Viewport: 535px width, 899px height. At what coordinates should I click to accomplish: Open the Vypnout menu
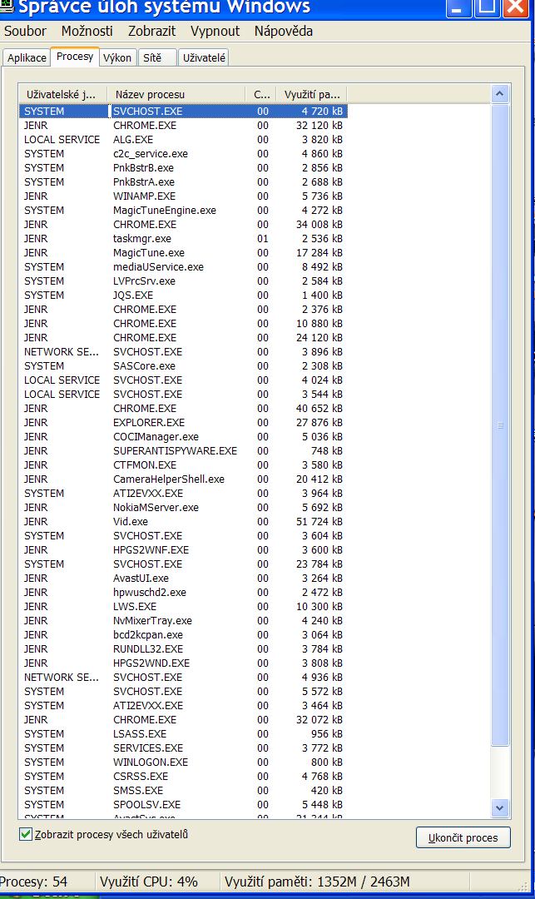(215, 31)
